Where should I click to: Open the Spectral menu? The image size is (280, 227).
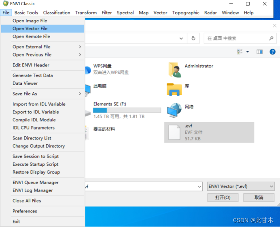tap(125, 12)
